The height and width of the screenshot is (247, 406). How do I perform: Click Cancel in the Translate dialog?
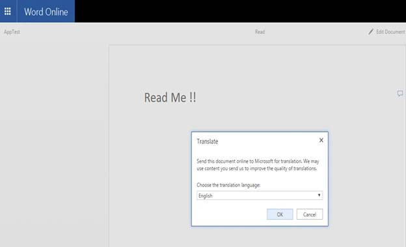[x=310, y=214]
